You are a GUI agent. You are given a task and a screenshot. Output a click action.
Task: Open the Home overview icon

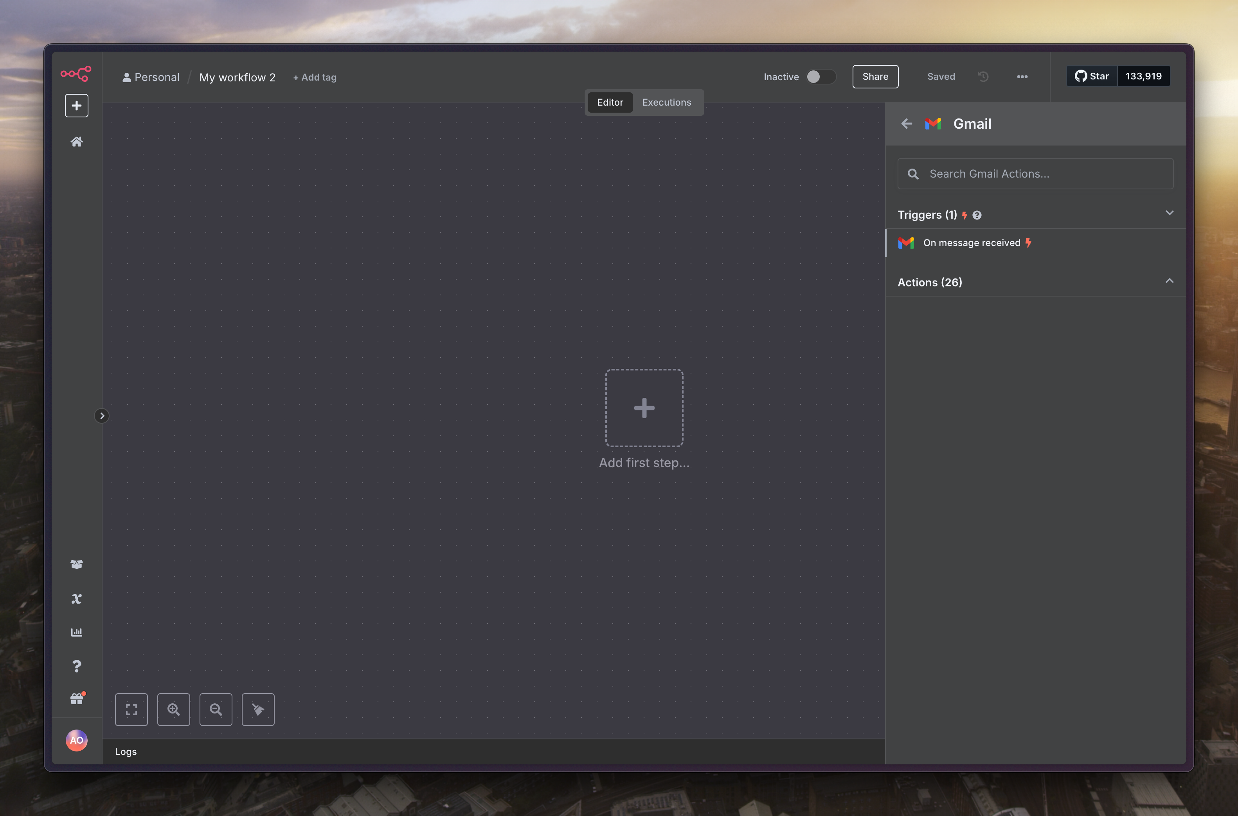coord(77,142)
